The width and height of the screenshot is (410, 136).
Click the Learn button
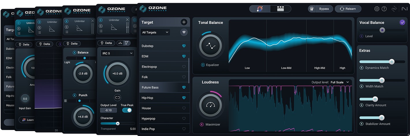[x=28, y=120]
